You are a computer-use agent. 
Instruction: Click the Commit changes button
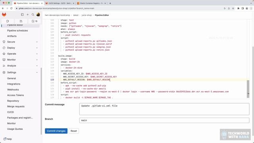tap(56, 131)
